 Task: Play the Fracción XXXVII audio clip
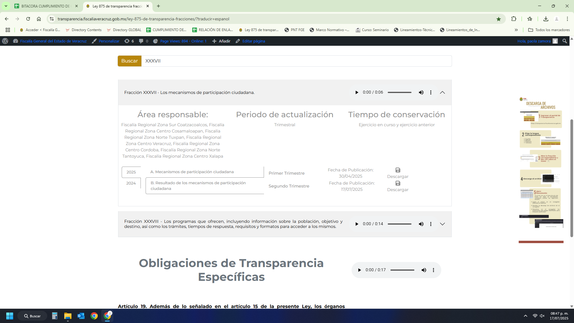357,92
